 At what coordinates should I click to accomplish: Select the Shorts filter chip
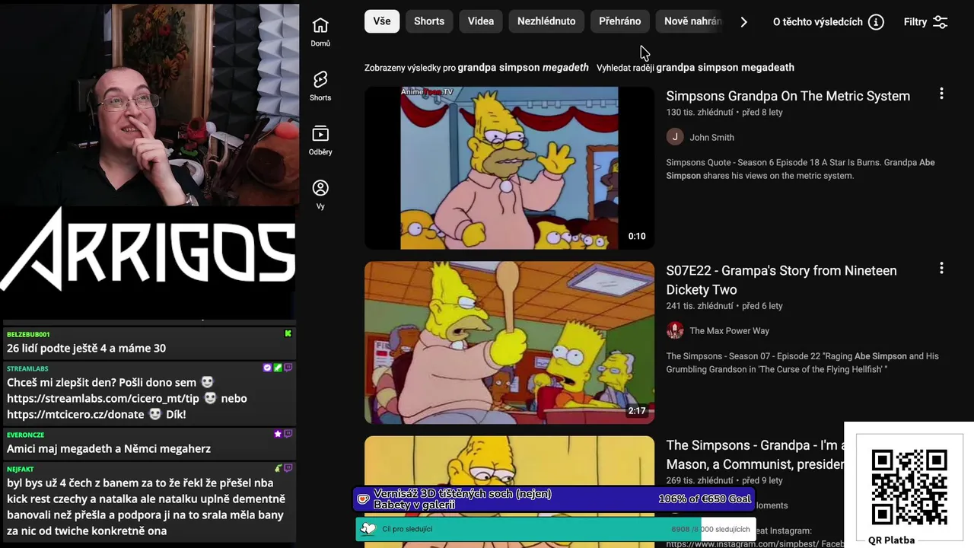click(x=429, y=21)
